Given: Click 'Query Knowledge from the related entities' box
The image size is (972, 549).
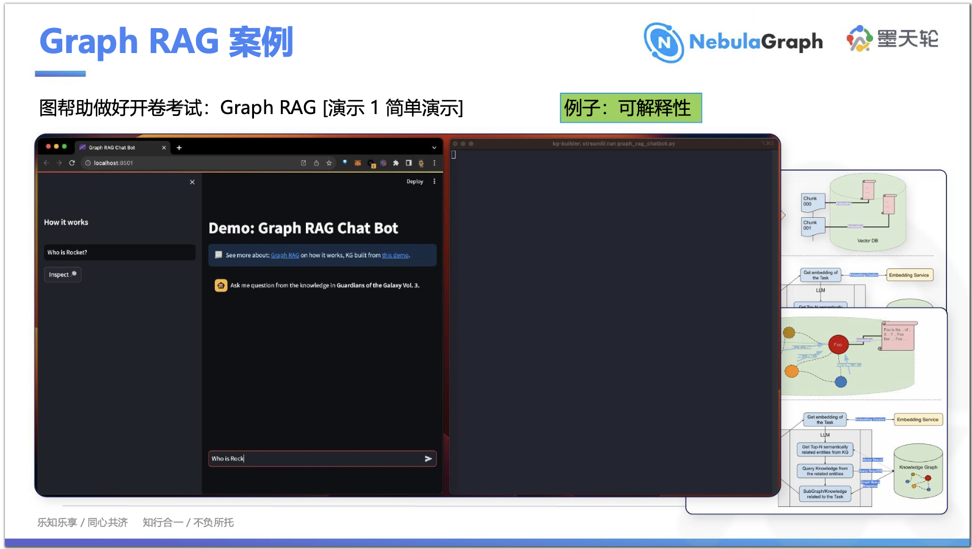Looking at the screenshot, I should coord(825,471).
